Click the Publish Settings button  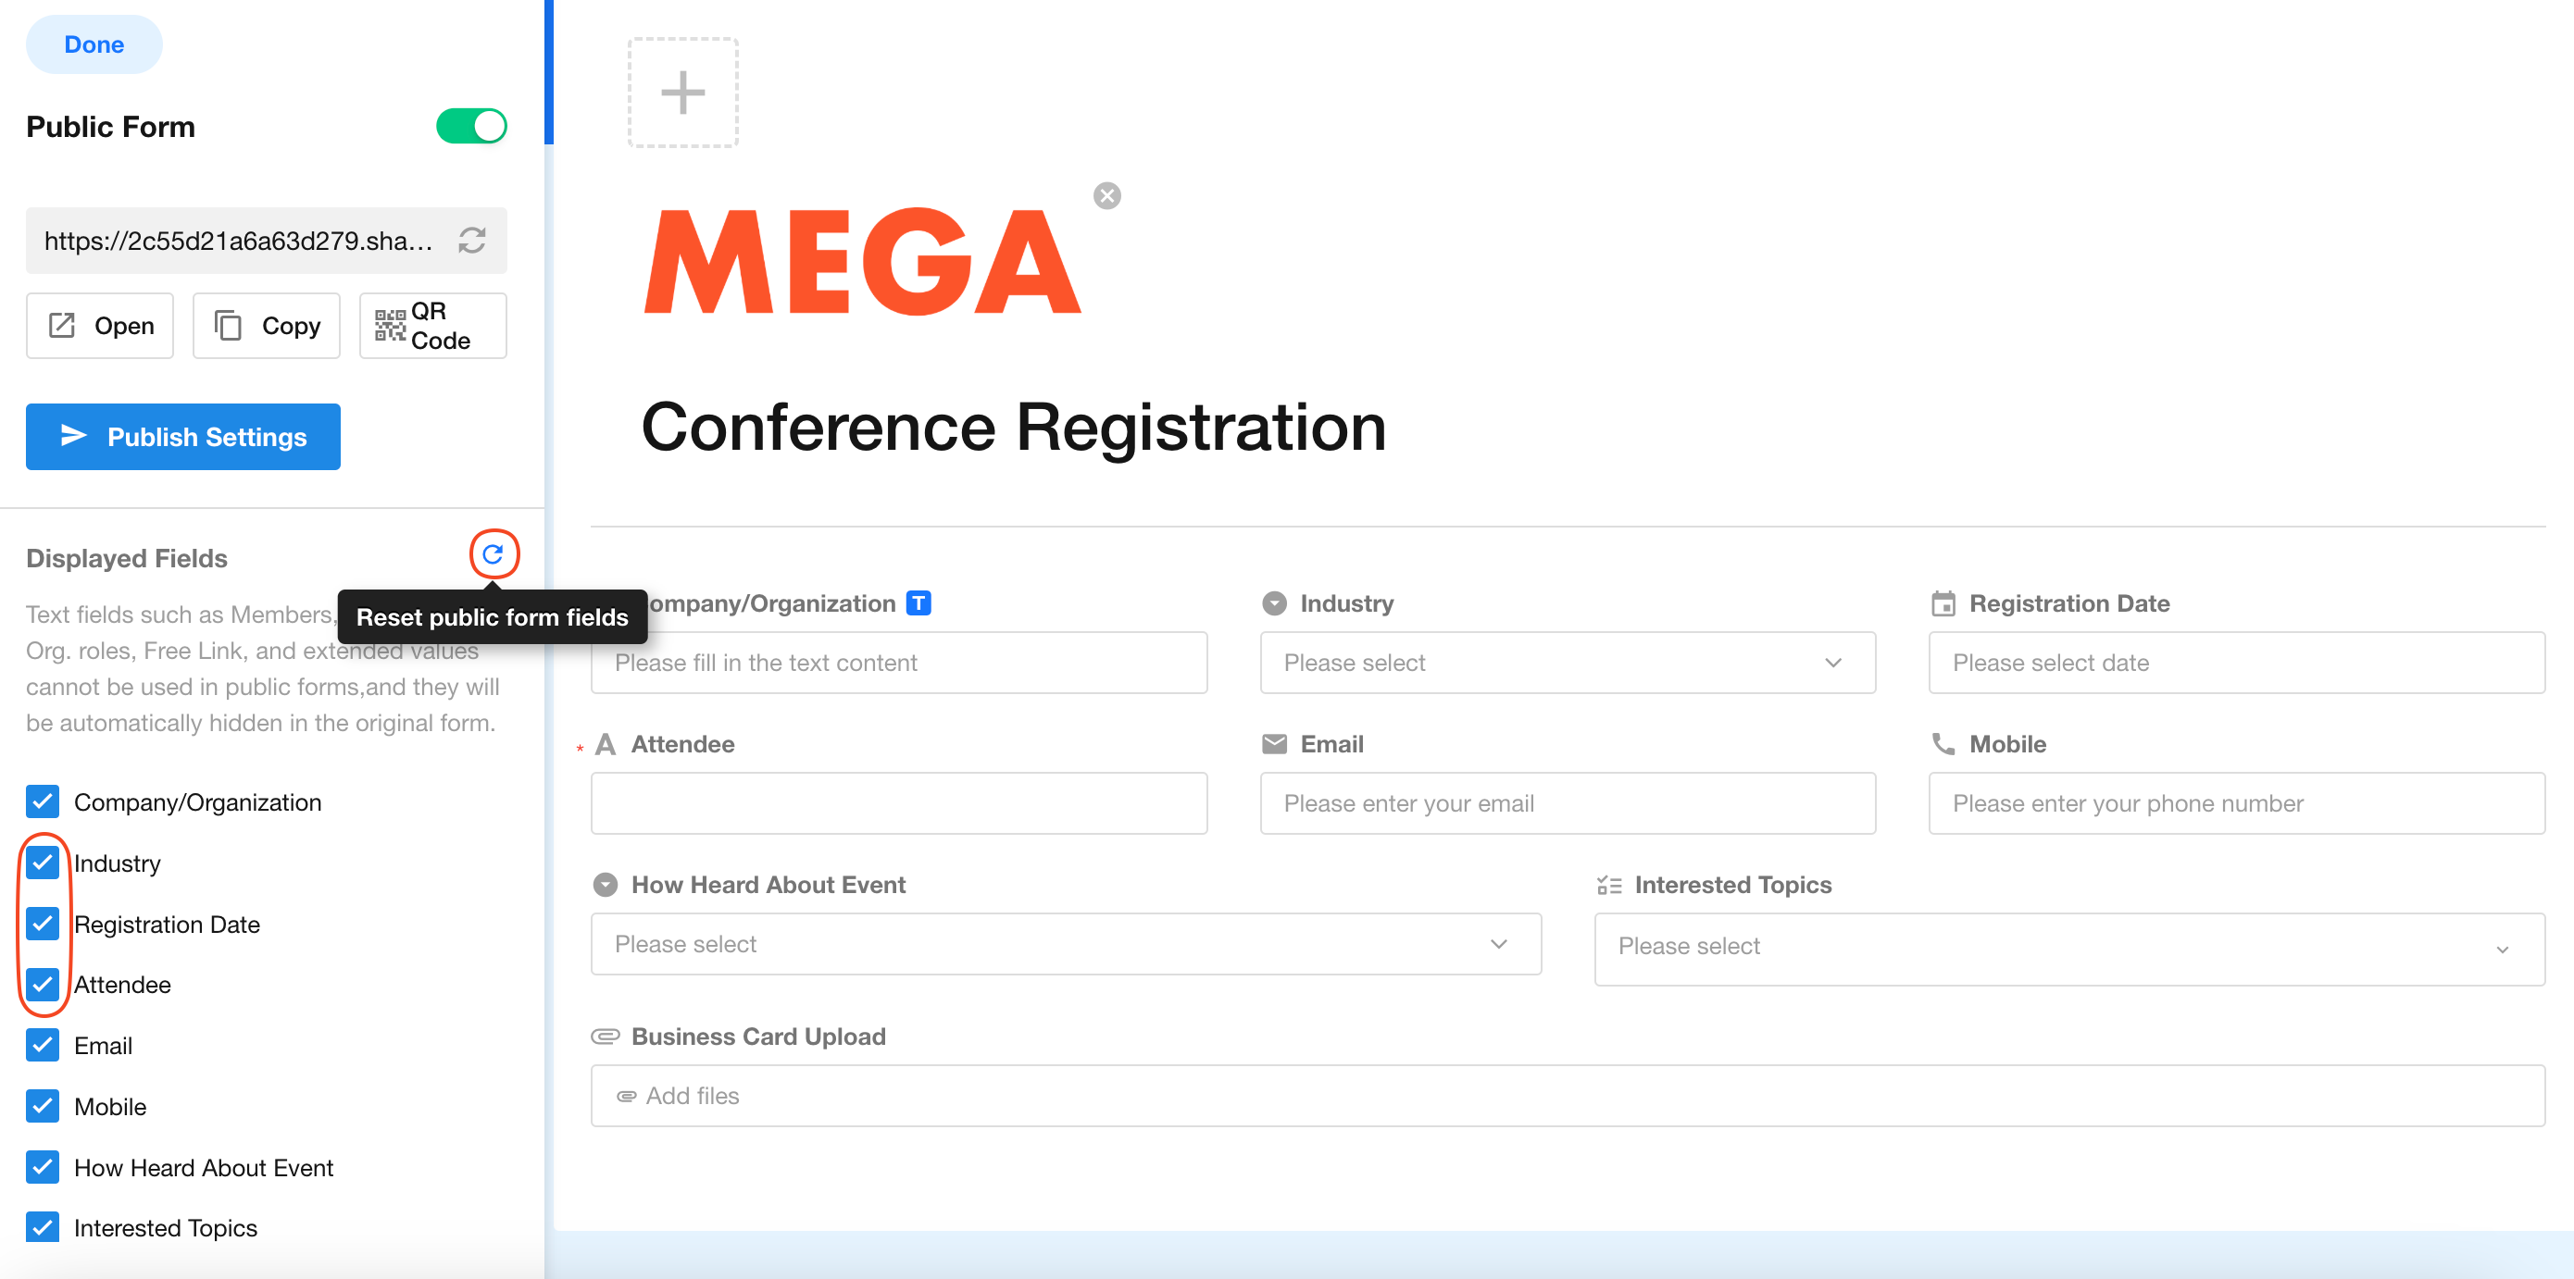(x=182, y=436)
